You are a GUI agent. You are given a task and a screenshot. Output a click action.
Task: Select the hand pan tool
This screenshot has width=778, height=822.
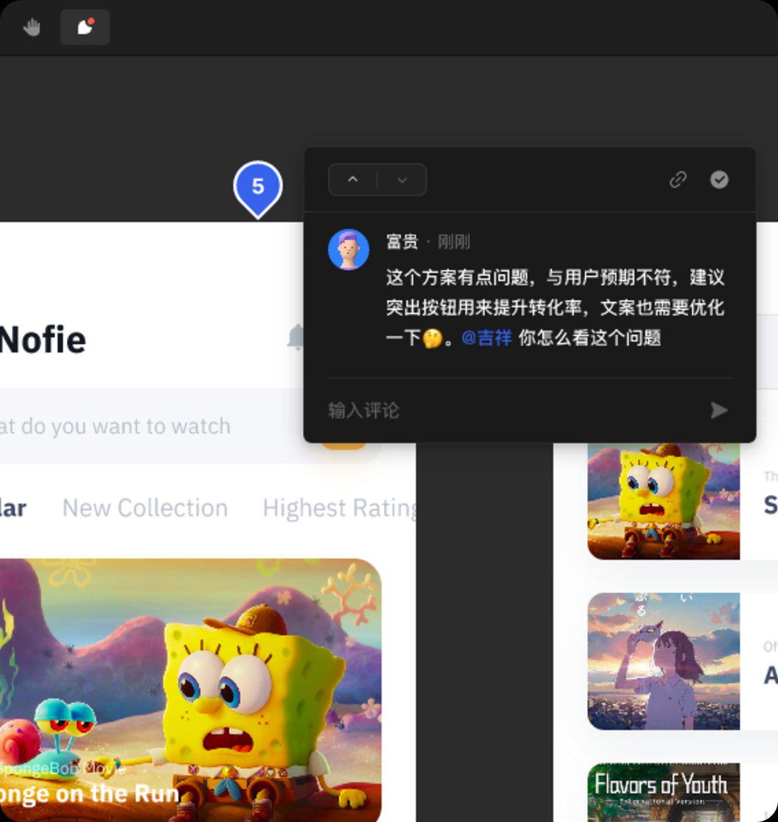point(32,27)
